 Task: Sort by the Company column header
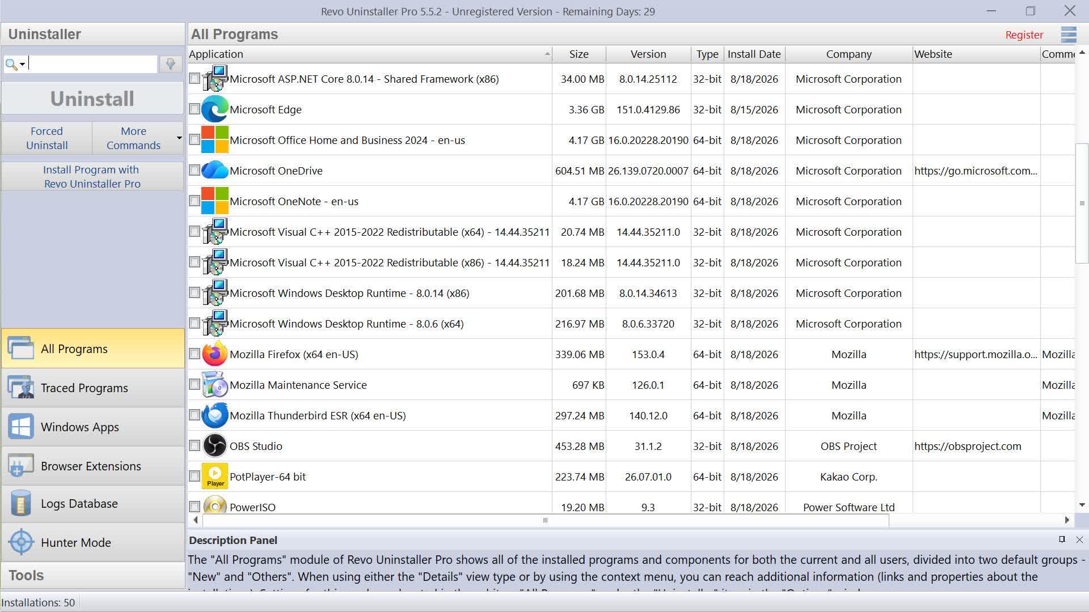(849, 54)
